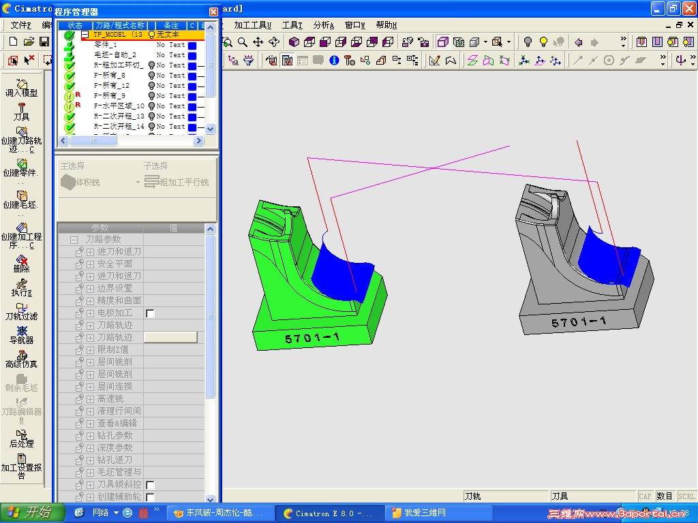Toggle the 刀具倾斜控 checkbox
The width and height of the screenshot is (698, 523).
click(151, 485)
